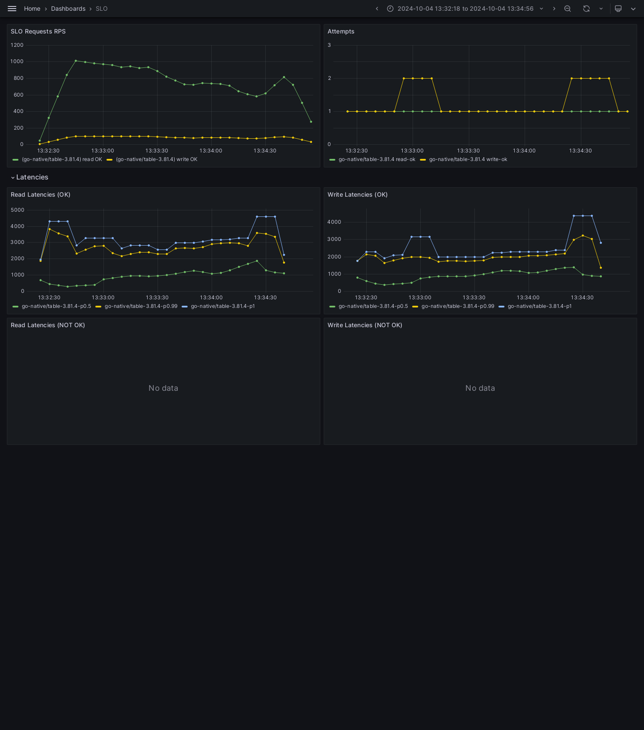Image resolution: width=644 pixels, height=730 pixels.
Task: Open the Attempts panel title
Action: 341,31
